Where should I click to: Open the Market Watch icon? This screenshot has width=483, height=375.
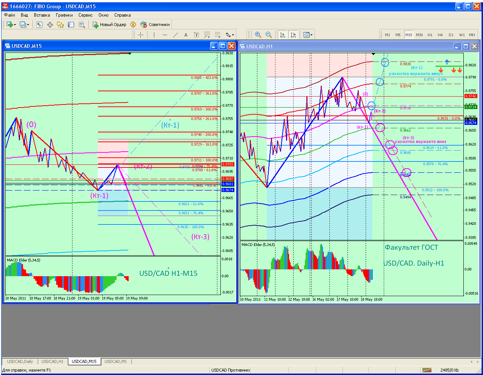(39, 25)
